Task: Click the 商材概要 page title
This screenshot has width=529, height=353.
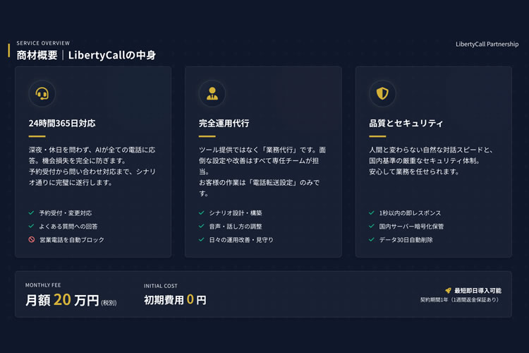Action: click(37, 55)
